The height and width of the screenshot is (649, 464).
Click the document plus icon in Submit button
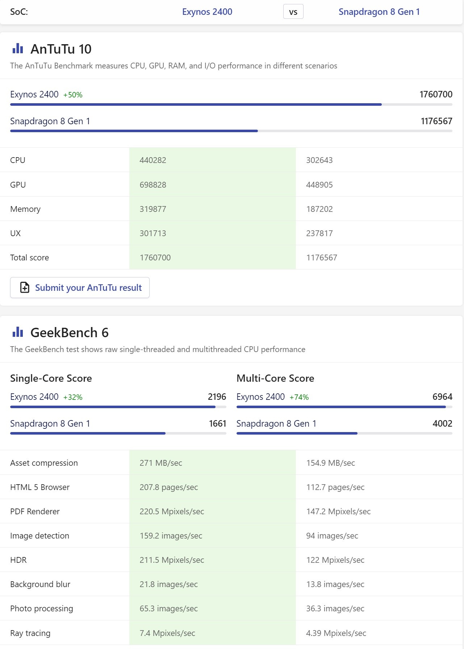pyautogui.click(x=25, y=288)
